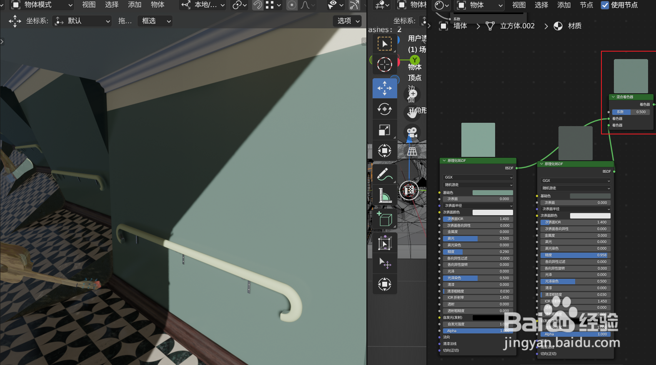Click the Add Cube tool icon
The image size is (656, 365).
[385, 219]
